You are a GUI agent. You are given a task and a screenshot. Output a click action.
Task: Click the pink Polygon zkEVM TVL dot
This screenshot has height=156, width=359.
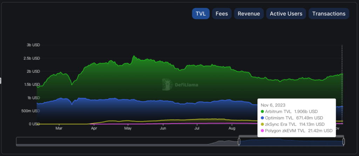(x=262, y=131)
